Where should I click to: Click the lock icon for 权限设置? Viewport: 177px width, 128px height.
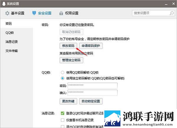click(61, 13)
